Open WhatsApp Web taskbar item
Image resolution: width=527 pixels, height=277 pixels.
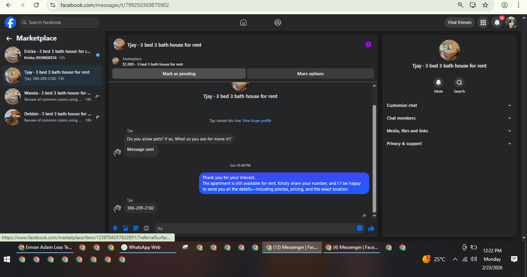(148, 247)
